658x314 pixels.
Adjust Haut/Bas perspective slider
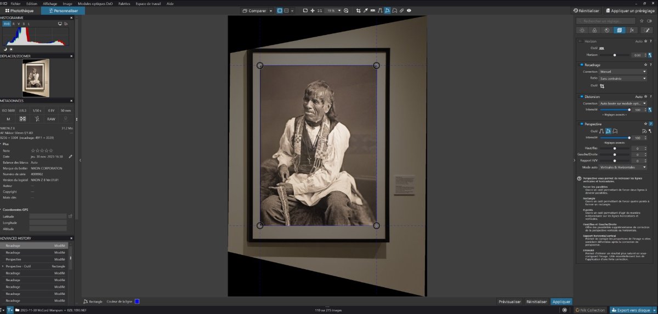click(615, 148)
